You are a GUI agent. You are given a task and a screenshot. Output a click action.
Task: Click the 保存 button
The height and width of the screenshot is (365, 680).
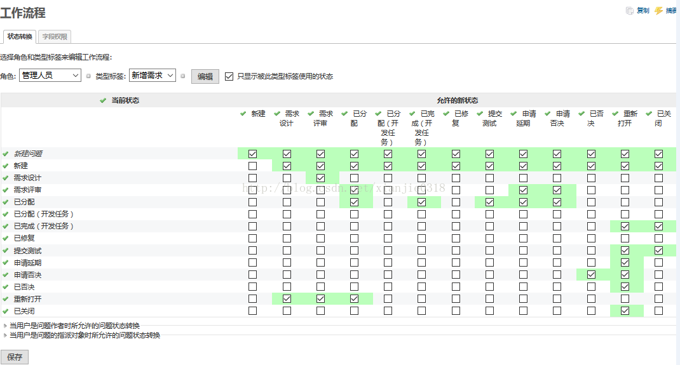point(15,357)
